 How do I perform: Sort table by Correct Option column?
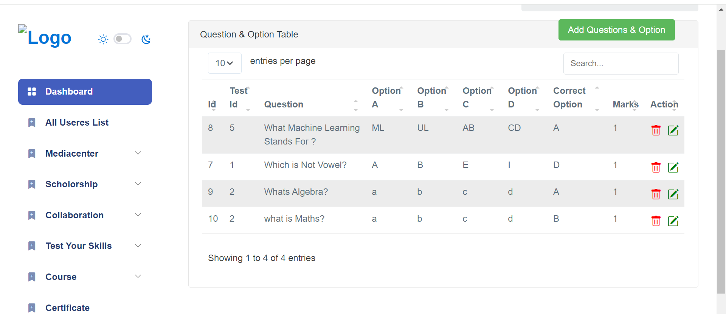[569, 98]
